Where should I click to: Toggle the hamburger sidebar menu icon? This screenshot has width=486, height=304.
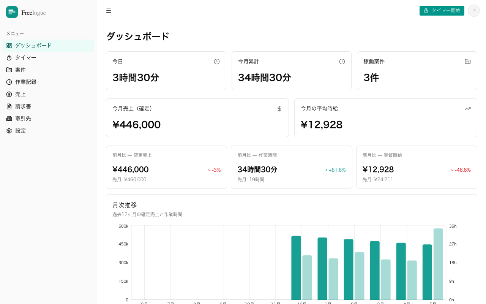coord(109,11)
